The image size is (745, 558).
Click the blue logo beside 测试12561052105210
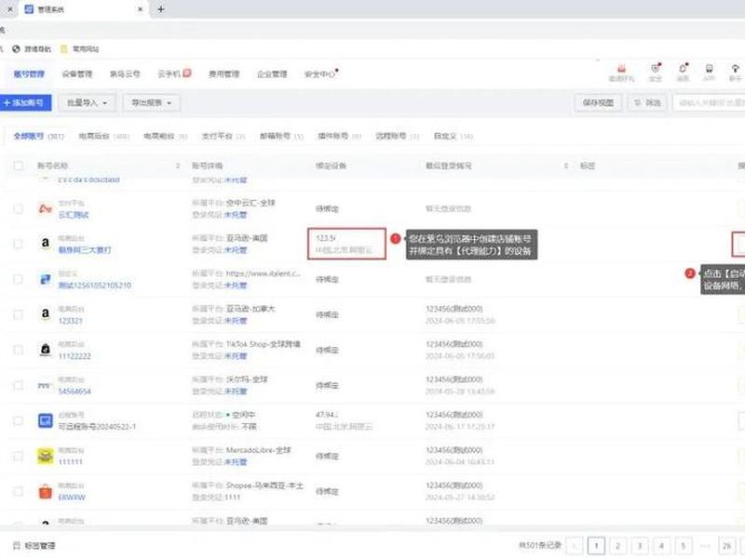tap(45, 279)
